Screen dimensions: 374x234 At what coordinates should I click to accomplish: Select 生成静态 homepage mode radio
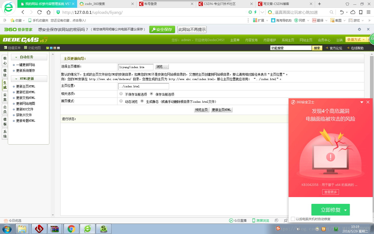pos(142,101)
